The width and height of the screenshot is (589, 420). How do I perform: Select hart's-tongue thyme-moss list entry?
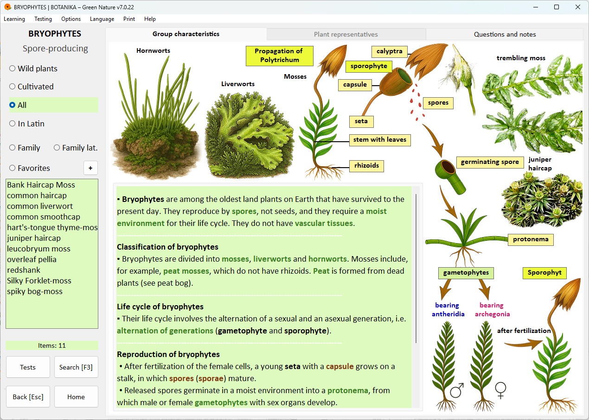52,227
